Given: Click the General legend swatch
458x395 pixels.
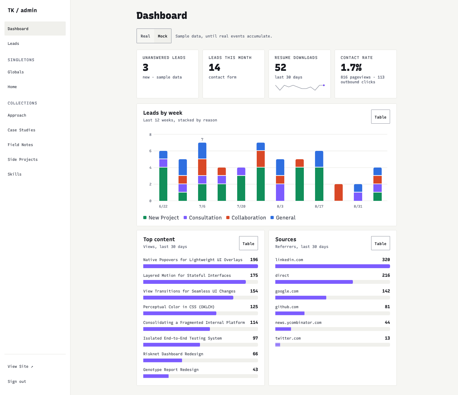Looking at the screenshot, I should point(272,218).
